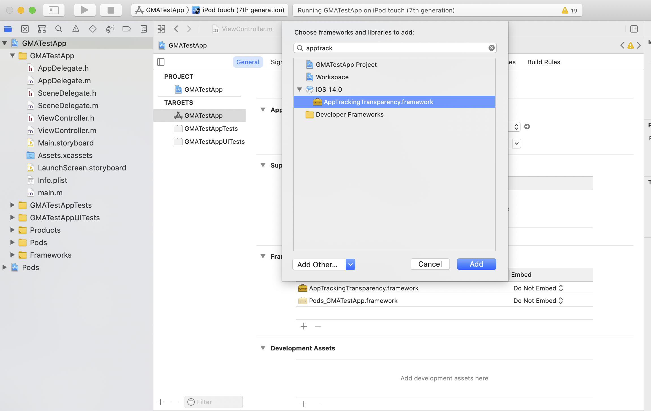Switch to the Build Rules tab
651x411 pixels.
[543, 62]
